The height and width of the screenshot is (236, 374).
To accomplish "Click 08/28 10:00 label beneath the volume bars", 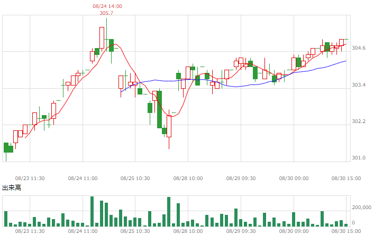I will click(x=188, y=231).
